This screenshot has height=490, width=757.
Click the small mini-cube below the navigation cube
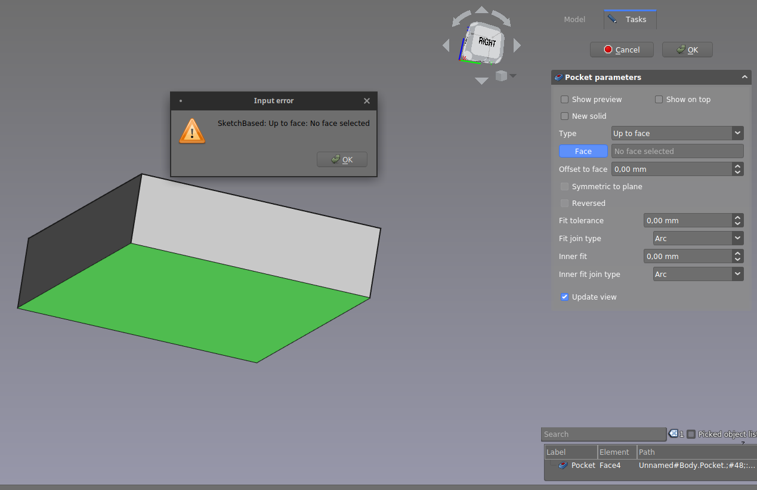[x=502, y=76]
